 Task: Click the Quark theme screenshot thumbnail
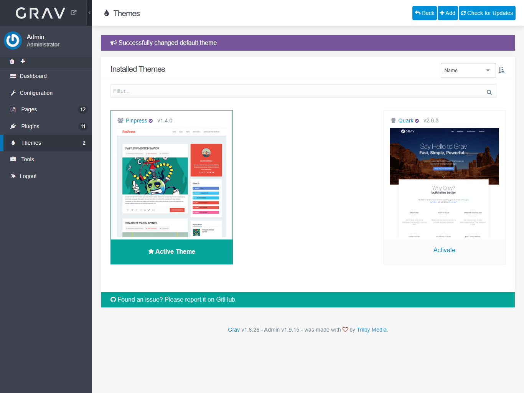coord(444,182)
